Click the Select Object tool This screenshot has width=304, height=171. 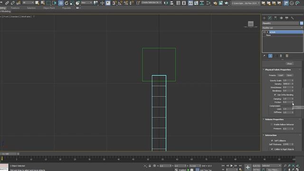point(37,3)
